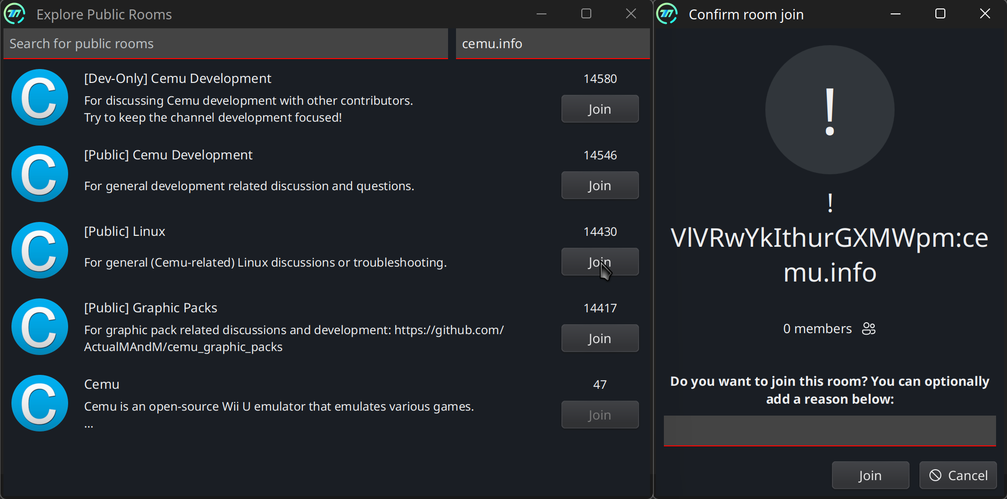Open the cemu_graphic_packs GitHub link
Screen dimensions: 1007x499
(x=449, y=330)
